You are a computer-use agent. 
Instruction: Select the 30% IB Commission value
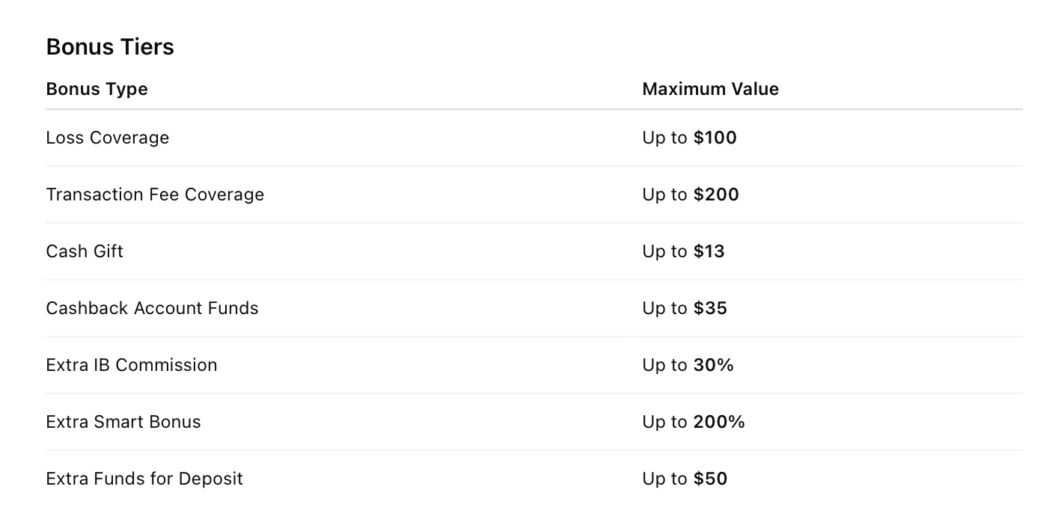point(714,365)
